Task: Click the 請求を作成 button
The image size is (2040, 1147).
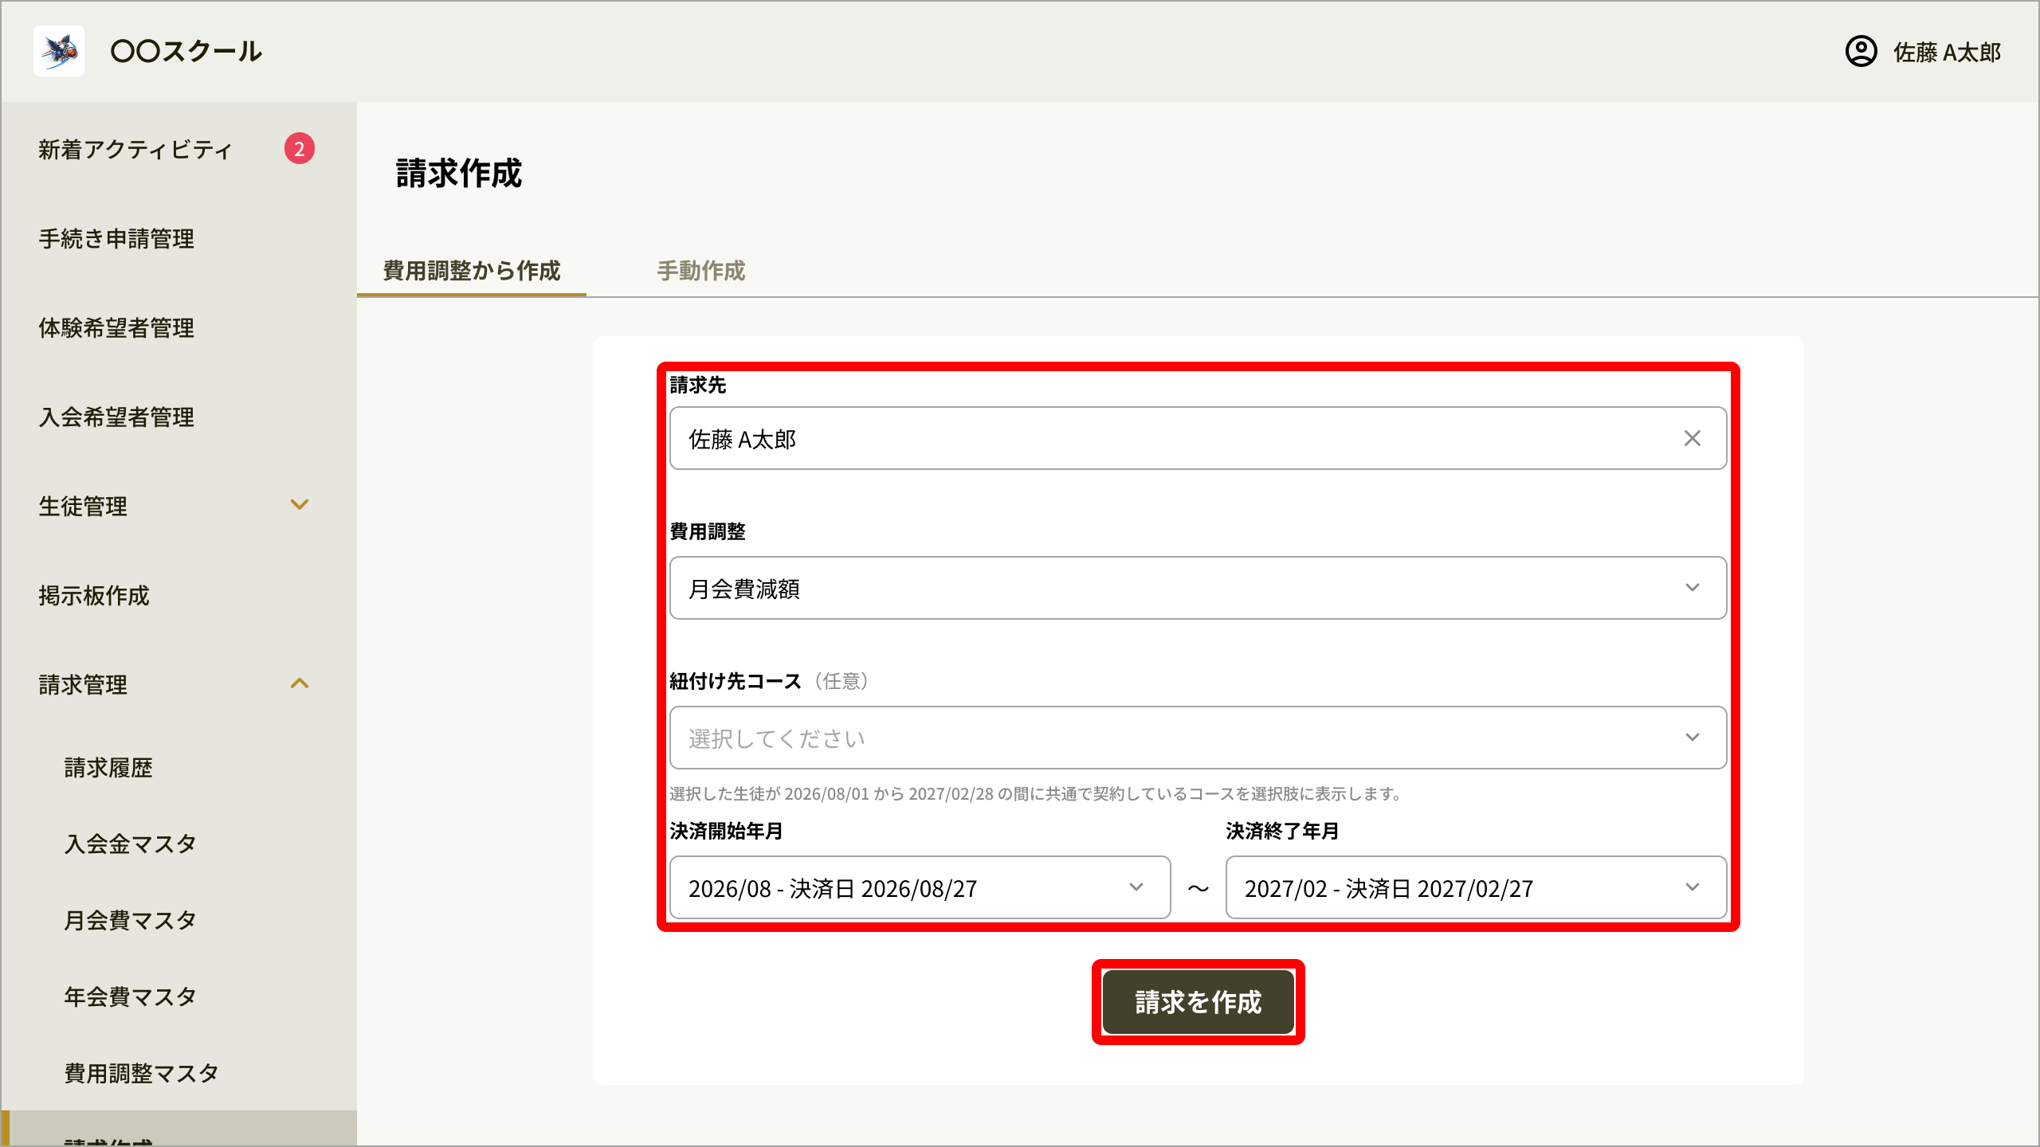Action: click(1198, 1002)
